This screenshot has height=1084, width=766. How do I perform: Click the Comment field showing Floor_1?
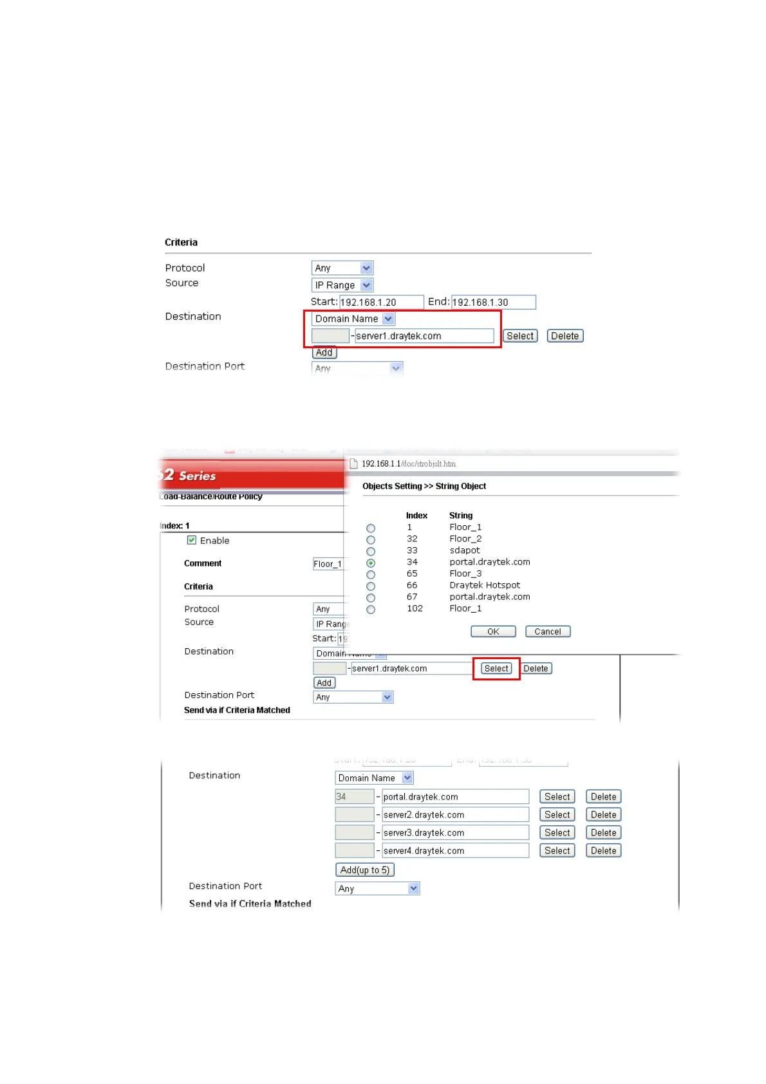coord(330,564)
